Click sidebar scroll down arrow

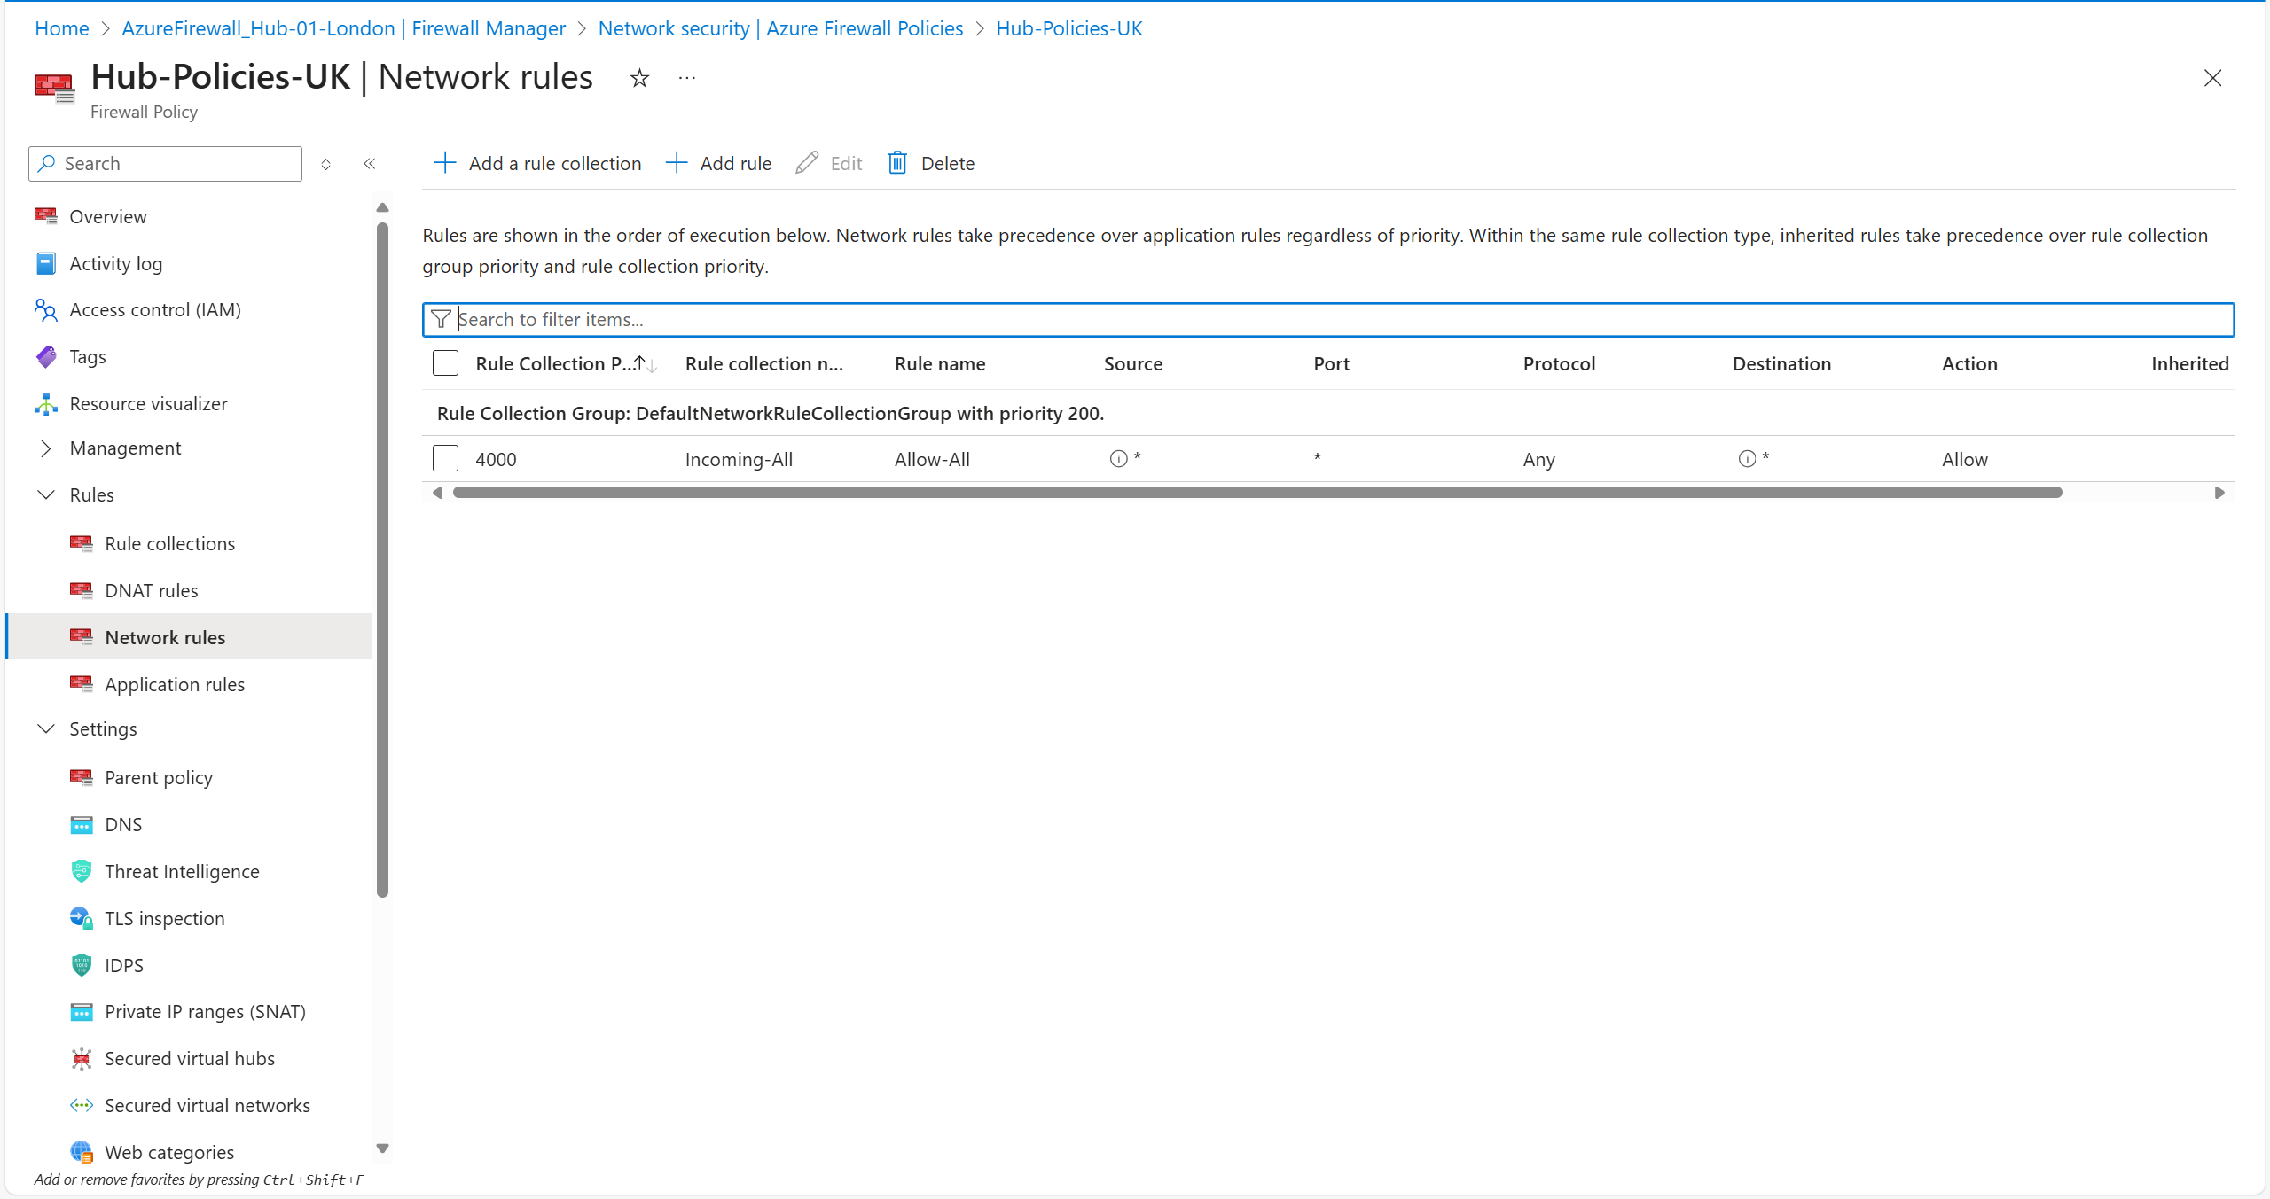click(382, 1148)
